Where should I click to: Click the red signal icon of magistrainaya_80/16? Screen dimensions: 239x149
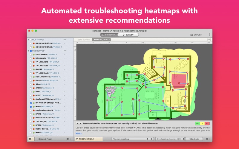[34, 110]
